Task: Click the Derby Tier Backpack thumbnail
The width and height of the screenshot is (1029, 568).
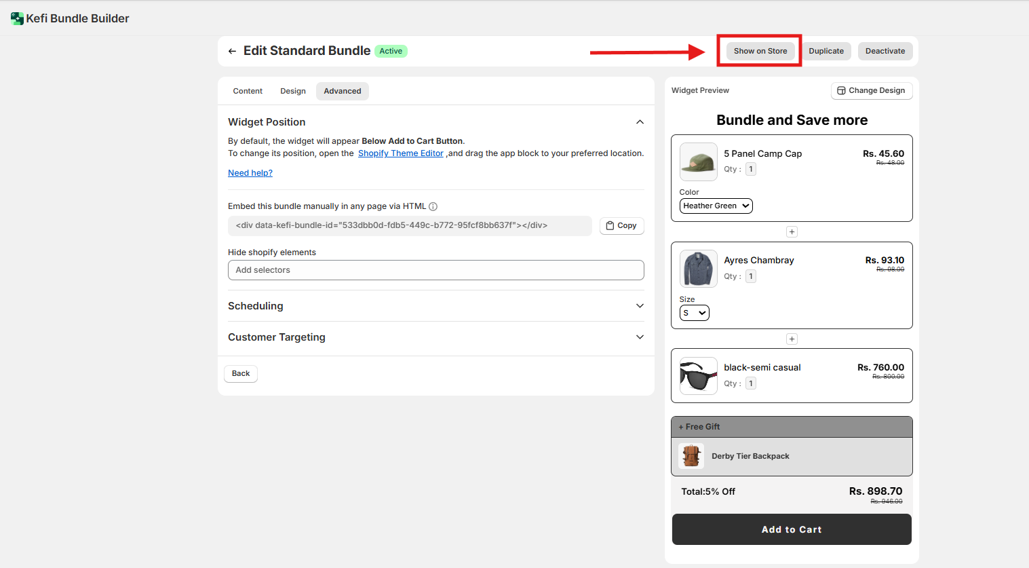Action: click(691, 456)
